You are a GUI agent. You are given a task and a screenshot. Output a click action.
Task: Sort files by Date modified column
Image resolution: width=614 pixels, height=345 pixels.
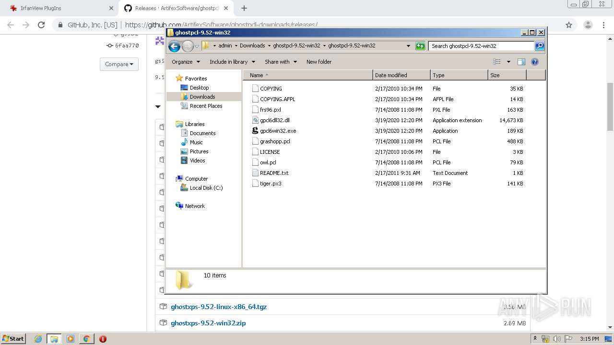click(x=401, y=75)
